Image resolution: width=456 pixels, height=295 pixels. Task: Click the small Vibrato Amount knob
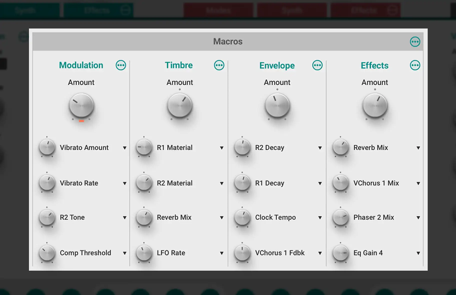coord(47,147)
